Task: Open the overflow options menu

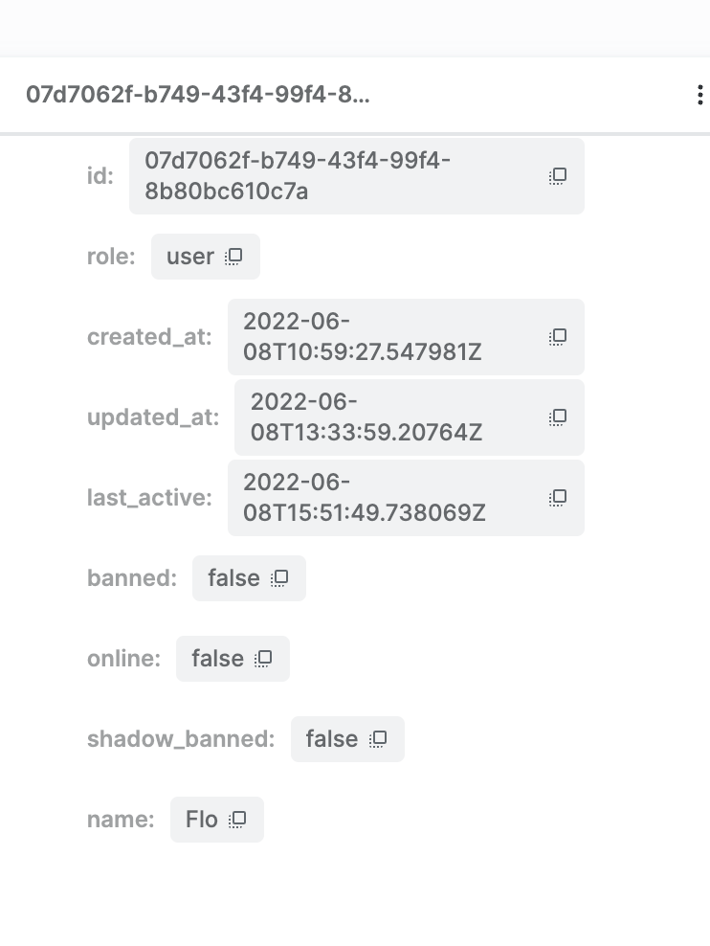Action: point(699,94)
